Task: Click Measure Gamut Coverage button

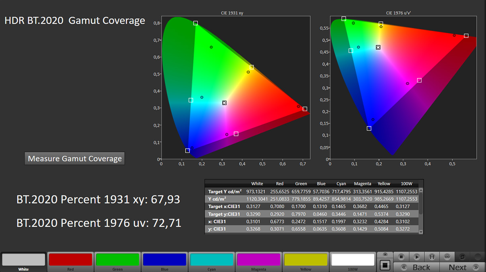Action: [75, 159]
